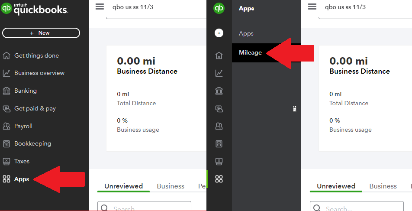Image resolution: width=412 pixels, height=211 pixels.
Task: Switch to Business tab in right screenshot
Action: pyautogui.click(x=383, y=186)
